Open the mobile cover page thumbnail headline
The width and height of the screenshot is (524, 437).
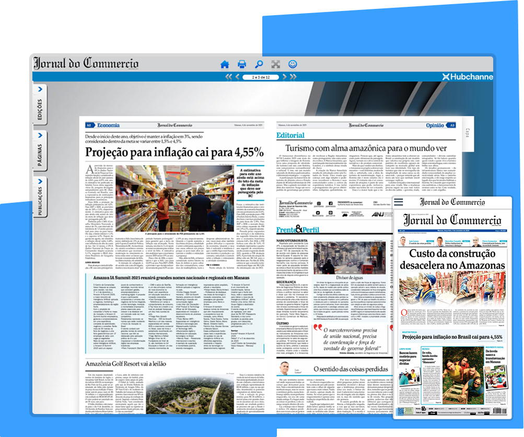pos(452,259)
